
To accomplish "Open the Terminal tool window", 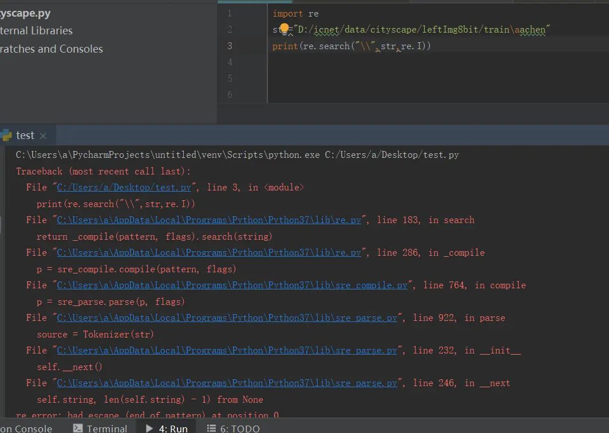I will point(100,428).
